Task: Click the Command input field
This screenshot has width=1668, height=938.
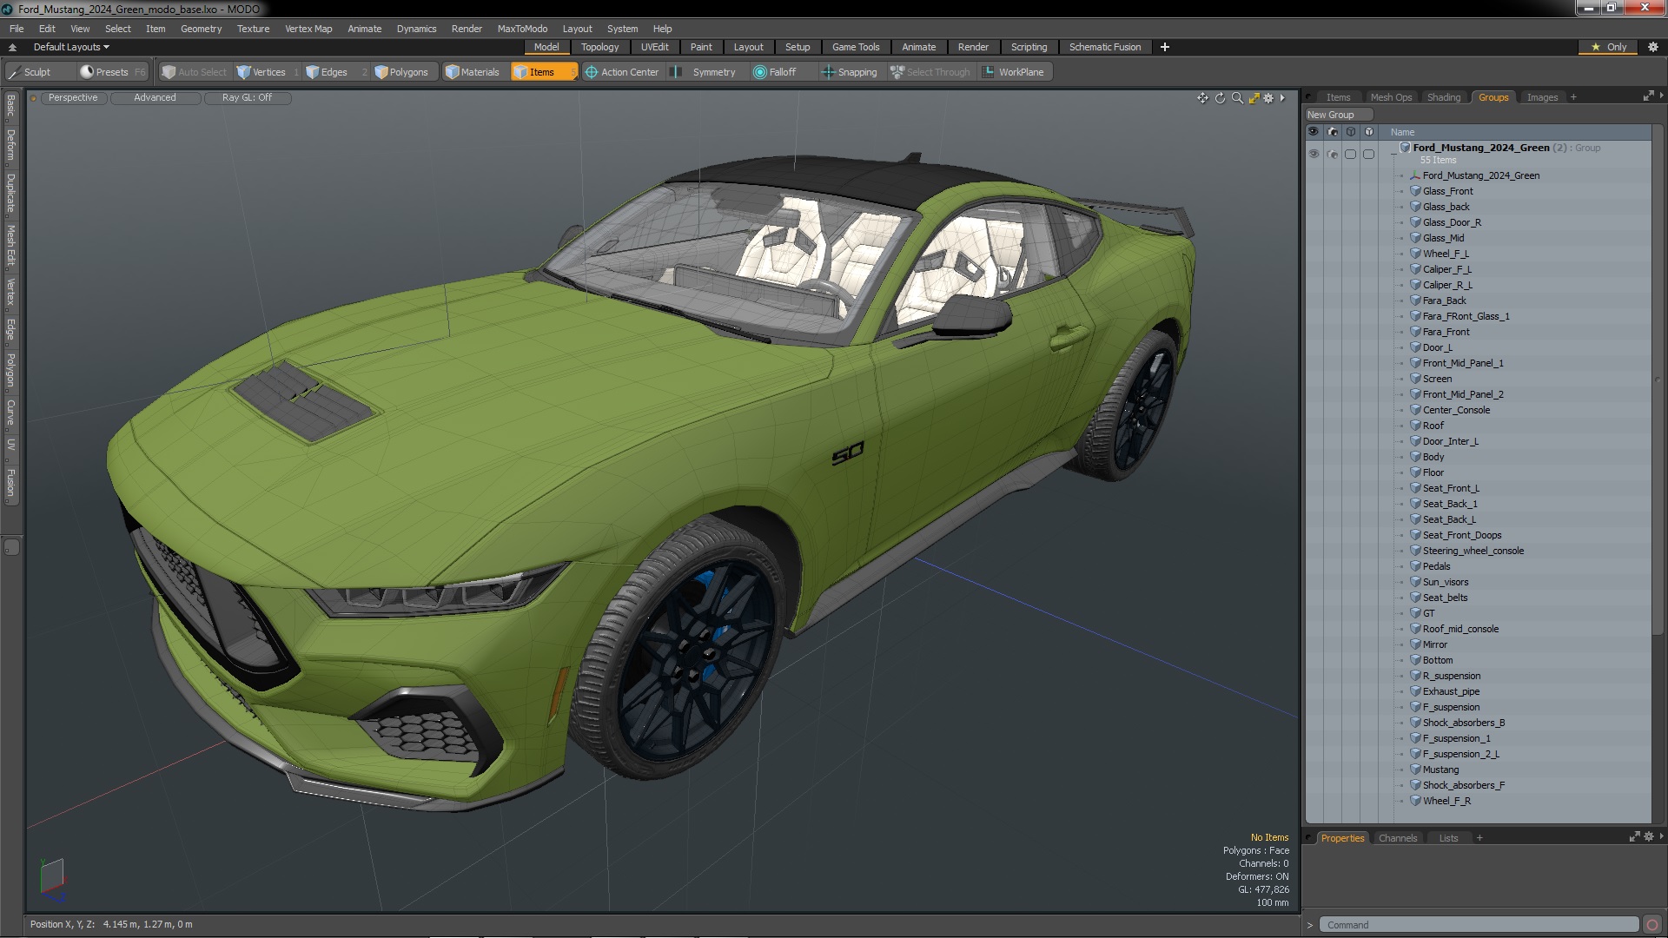Action: tap(1479, 925)
